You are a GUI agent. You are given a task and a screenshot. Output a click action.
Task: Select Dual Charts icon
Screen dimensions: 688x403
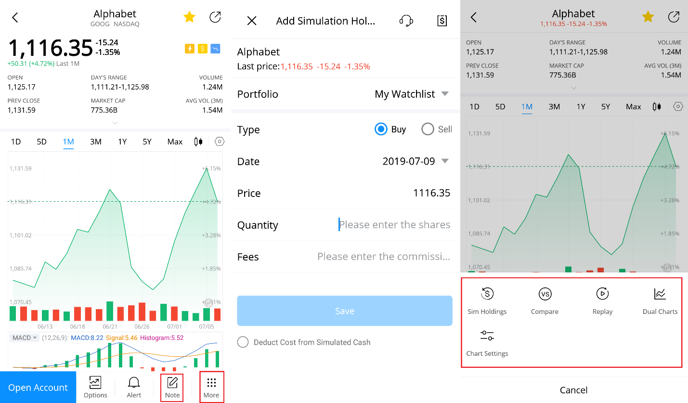[660, 294]
